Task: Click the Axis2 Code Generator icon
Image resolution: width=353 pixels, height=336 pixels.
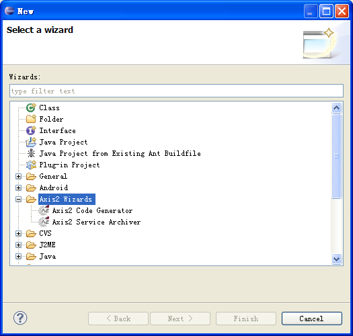Action: [x=44, y=210]
